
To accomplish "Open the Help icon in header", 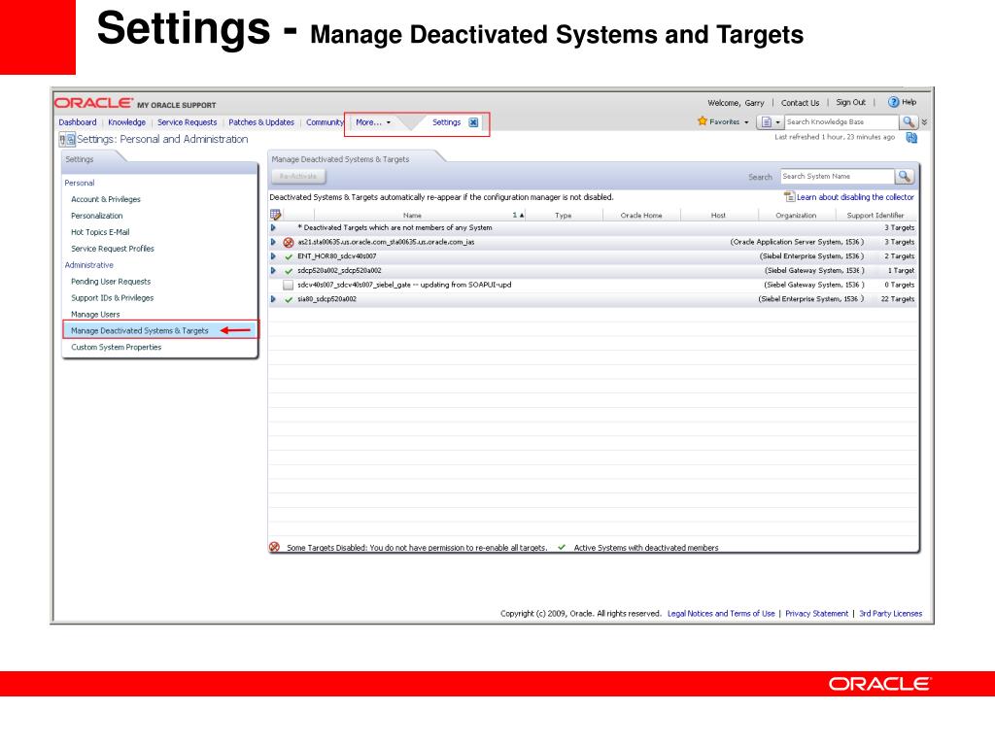I will (x=894, y=102).
